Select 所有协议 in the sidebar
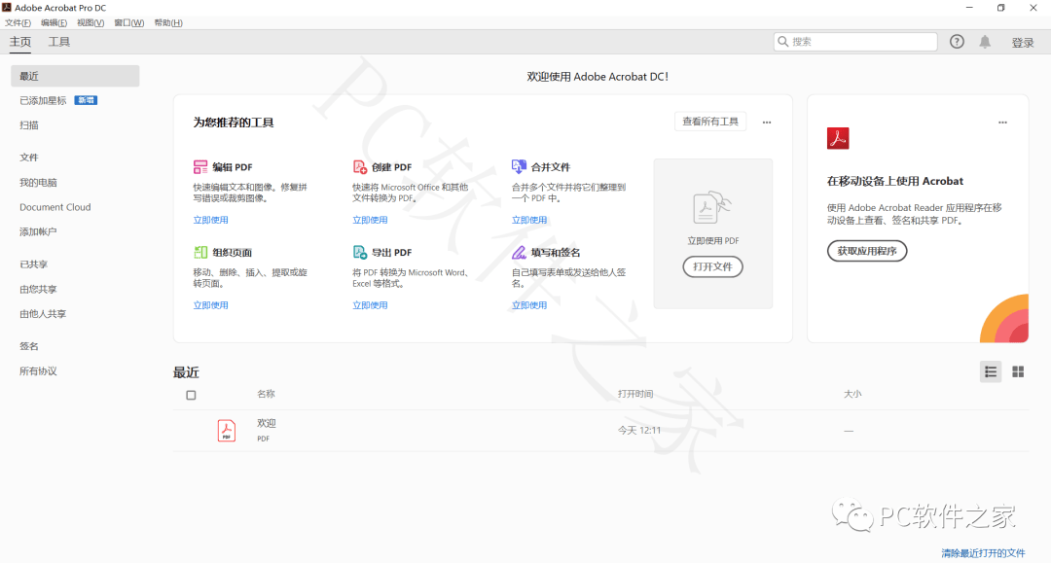The width and height of the screenshot is (1051, 563). tap(38, 370)
